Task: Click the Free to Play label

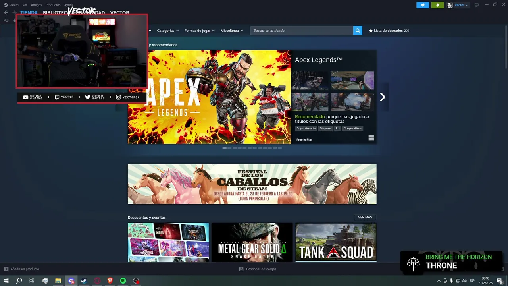Action: pos(304,139)
